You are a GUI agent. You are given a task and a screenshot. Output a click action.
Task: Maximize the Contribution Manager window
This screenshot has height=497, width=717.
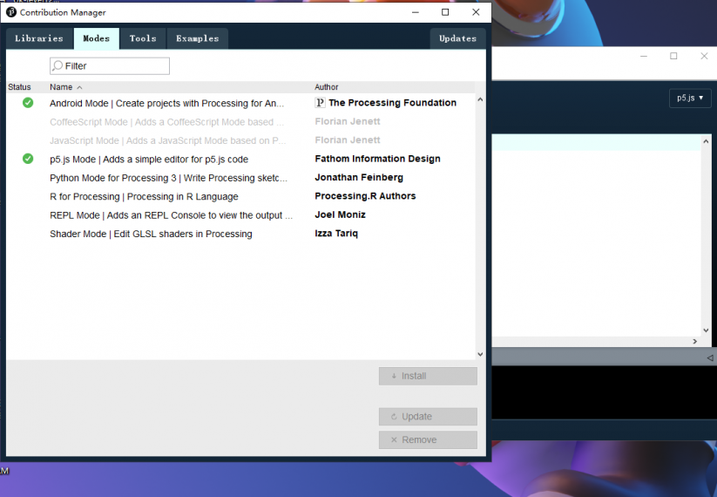(445, 12)
